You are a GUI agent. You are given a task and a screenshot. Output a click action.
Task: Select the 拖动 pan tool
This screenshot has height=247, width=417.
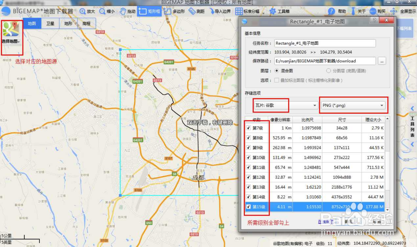(x=128, y=11)
